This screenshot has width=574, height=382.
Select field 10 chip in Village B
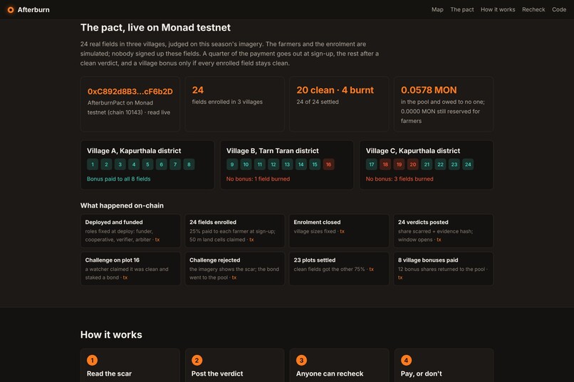pyautogui.click(x=246, y=164)
